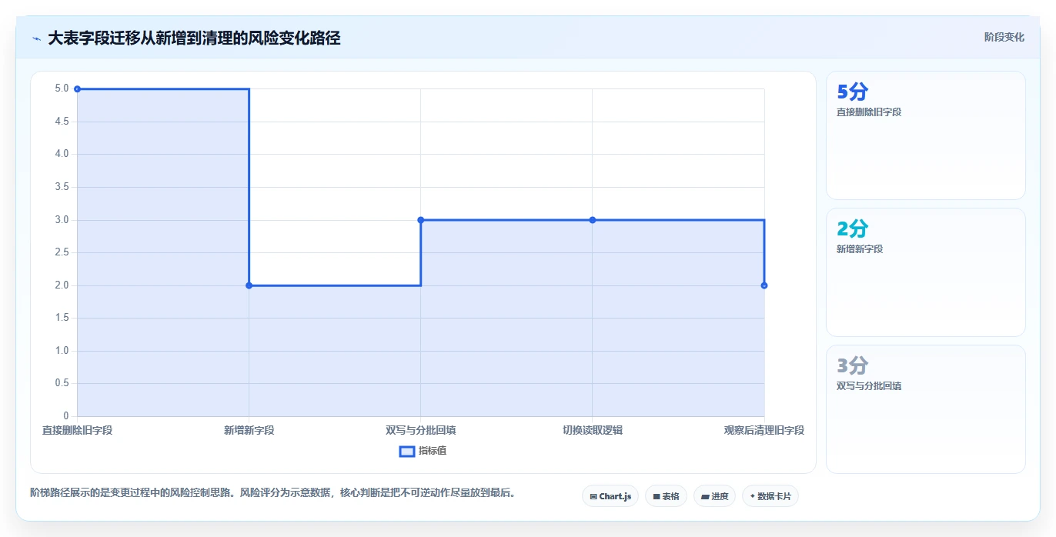The image size is (1056, 537).
Task: Click the 进度 tag pill
Action: coord(714,496)
